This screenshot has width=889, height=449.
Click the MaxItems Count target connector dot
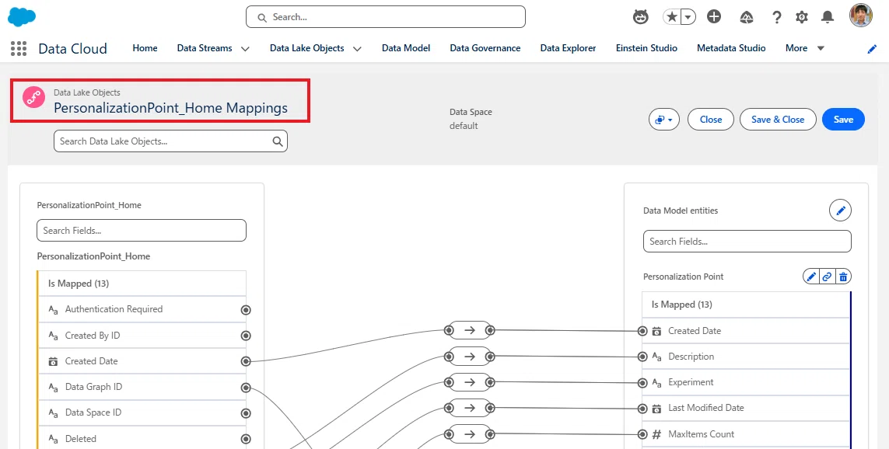[x=642, y=434]
